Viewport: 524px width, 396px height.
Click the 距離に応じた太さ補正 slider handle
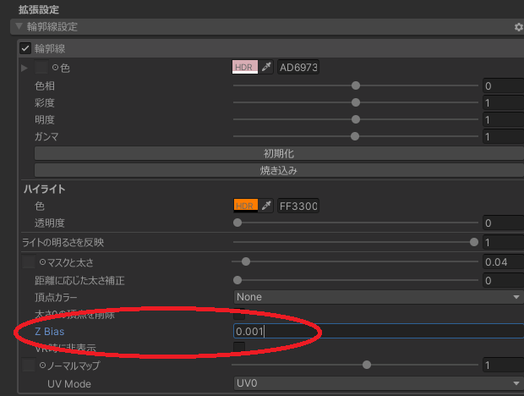point(237,280)
